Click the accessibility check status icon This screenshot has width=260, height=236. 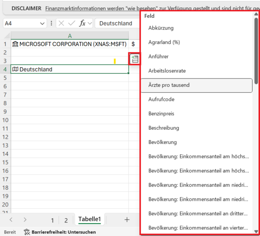(27, 232)
